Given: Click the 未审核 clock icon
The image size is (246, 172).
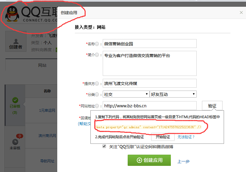Looking at the screenshot, I should click(15, 142).
